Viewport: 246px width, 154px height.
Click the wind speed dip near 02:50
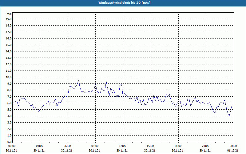39,111
